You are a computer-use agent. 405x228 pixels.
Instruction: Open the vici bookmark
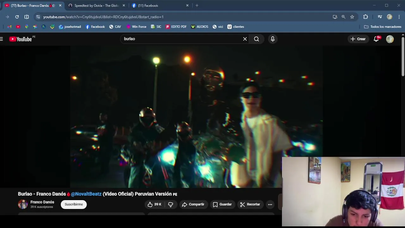(x=218, y=27)
